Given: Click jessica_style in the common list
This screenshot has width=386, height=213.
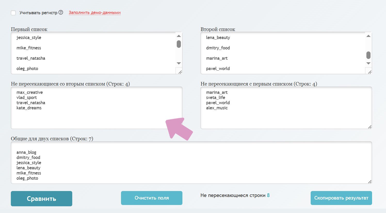Looking at the screenshot, I should [x=29, y=163].
